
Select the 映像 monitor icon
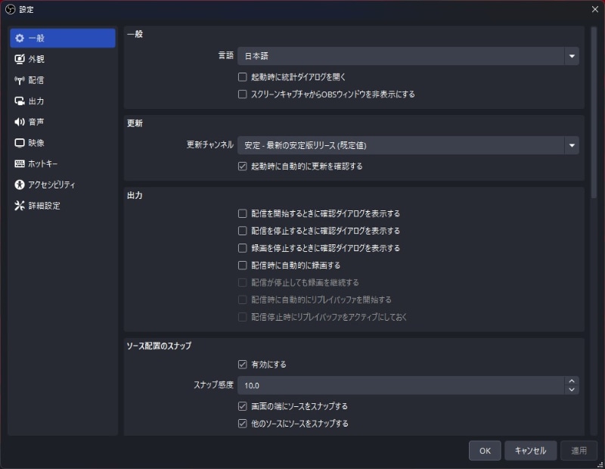click(x=20, y=143)
